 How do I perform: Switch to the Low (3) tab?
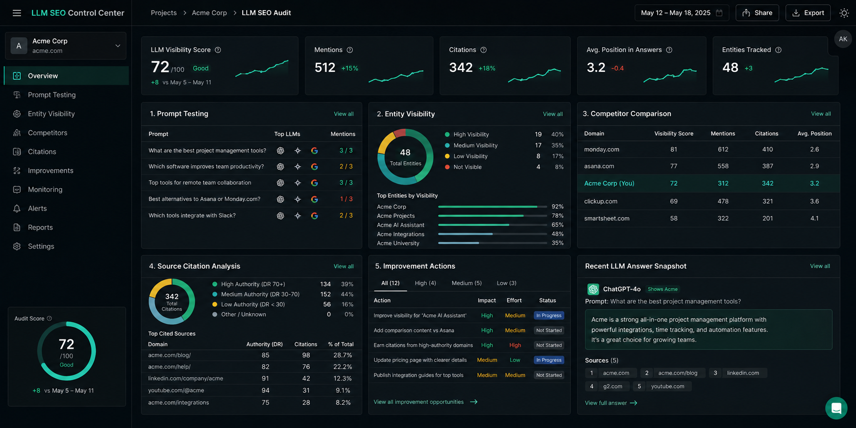[x=507, y=283]
